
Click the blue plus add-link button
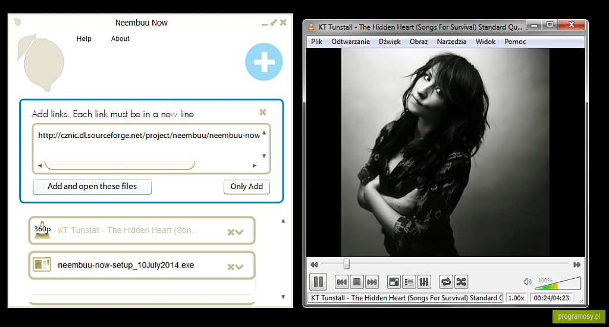(x=263, y=62)
